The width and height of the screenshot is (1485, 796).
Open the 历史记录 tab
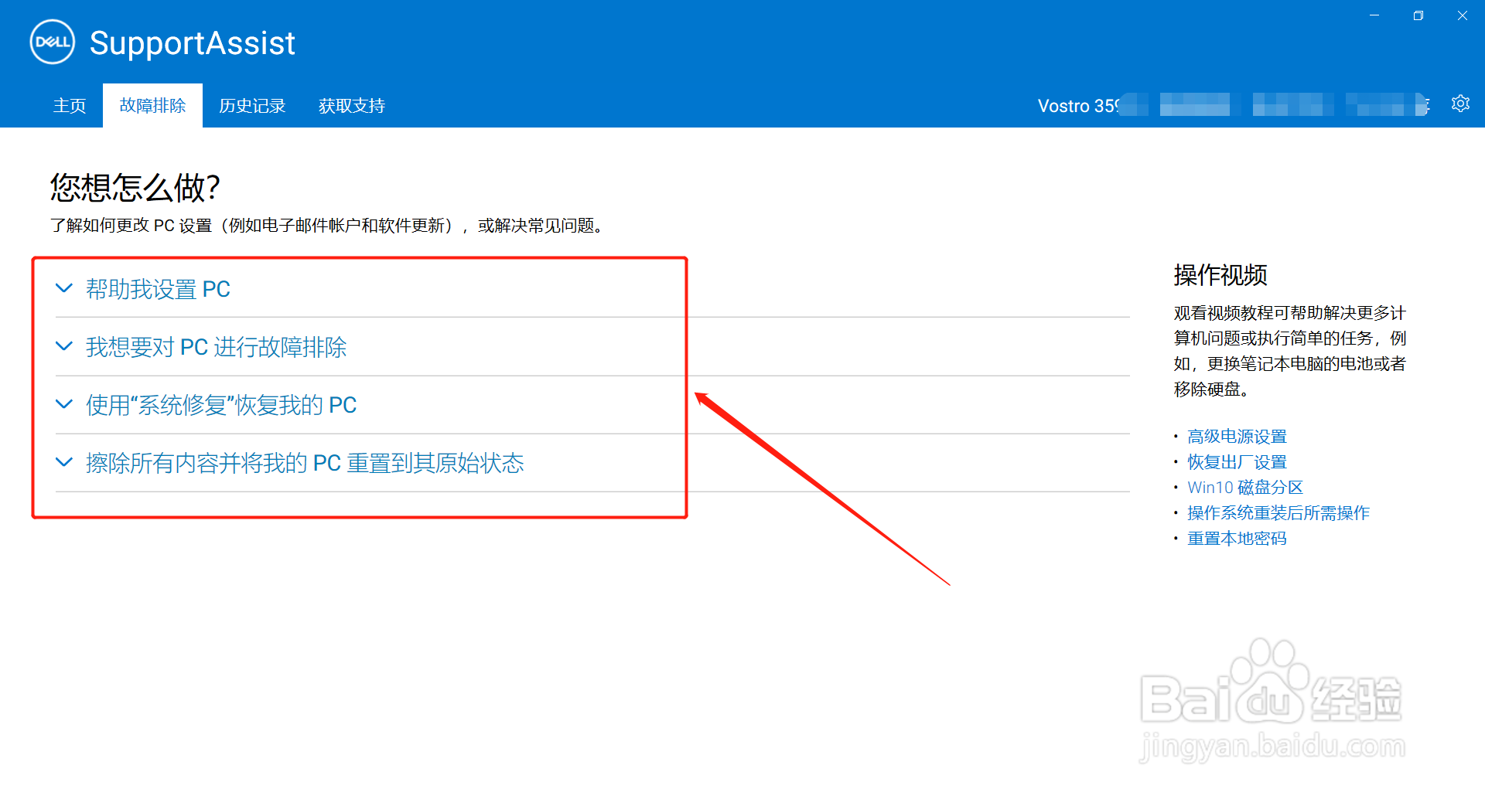click(x=252, y=106)
